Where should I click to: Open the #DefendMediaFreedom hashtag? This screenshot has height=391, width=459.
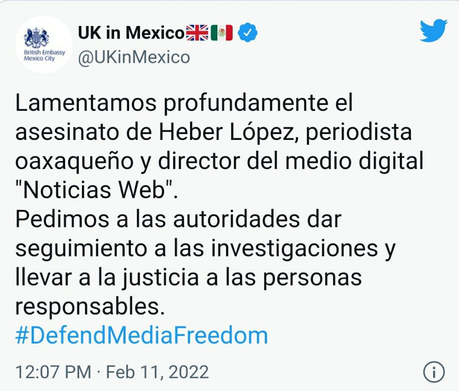[142, 336]
